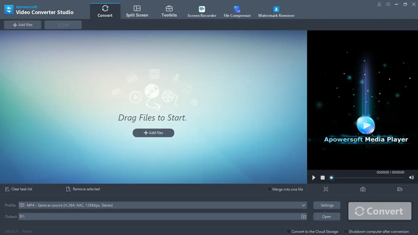Click the Add files toolbar button
This screenshot has height=235, width=418.
click(23, 25)
